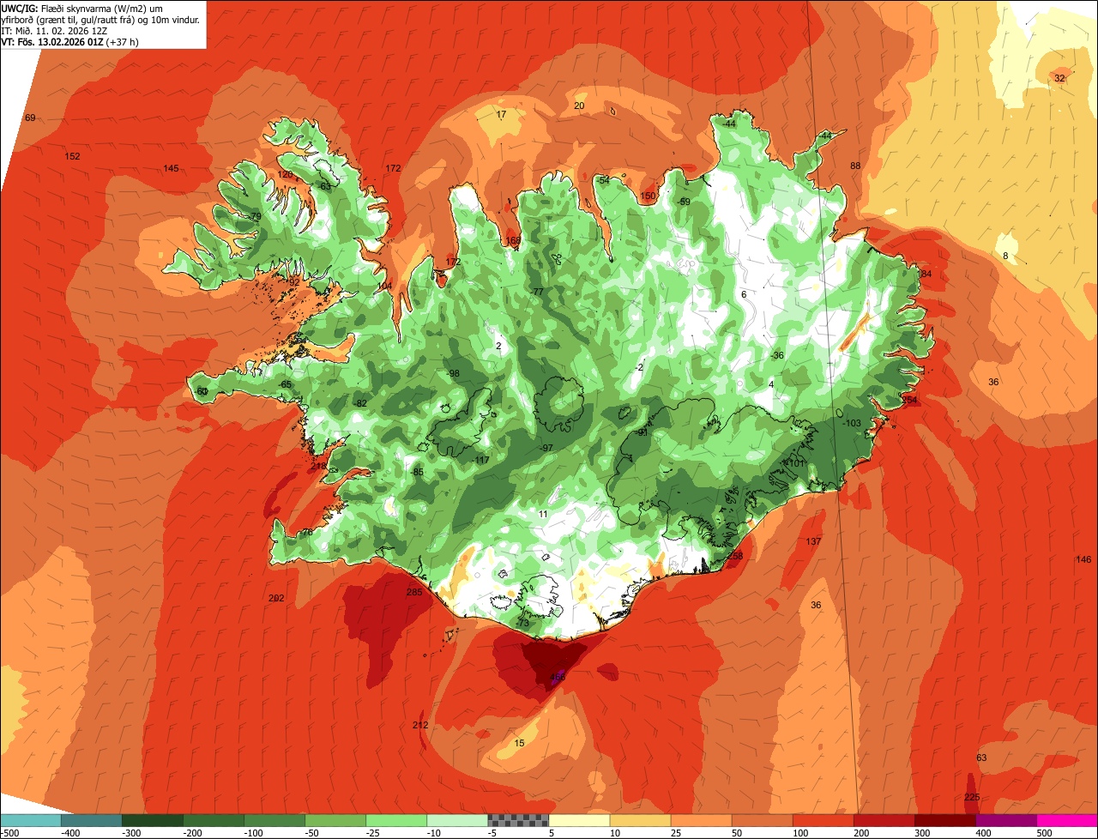1098x839 pixels.
Task: Click the flux value '11' in south Iceland
Action: pos(543,514)
